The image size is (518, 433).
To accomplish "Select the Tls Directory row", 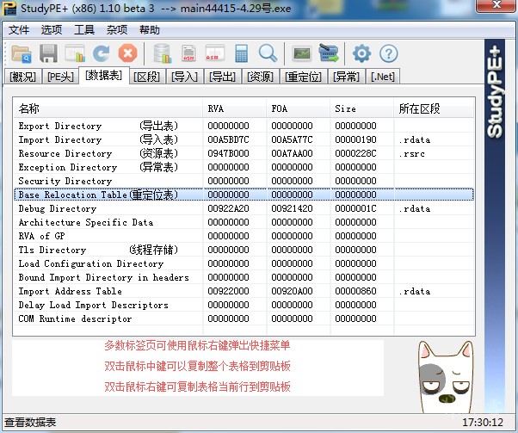I will 244,250.
